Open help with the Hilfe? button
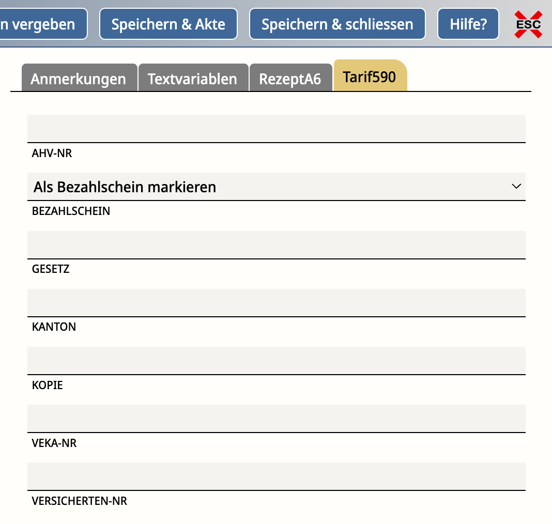 pos(468,24)
